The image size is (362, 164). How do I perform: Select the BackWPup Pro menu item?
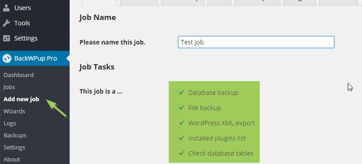click(x=35, y=58)
